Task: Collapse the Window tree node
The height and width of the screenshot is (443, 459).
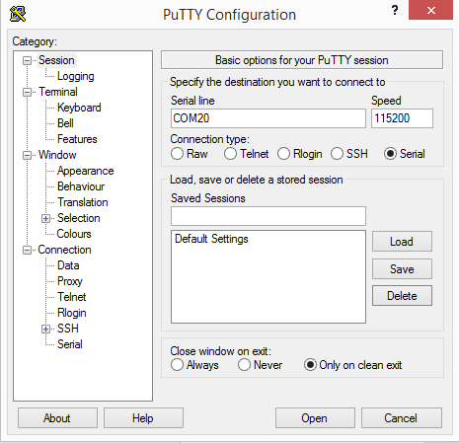Action: point(27,155)
